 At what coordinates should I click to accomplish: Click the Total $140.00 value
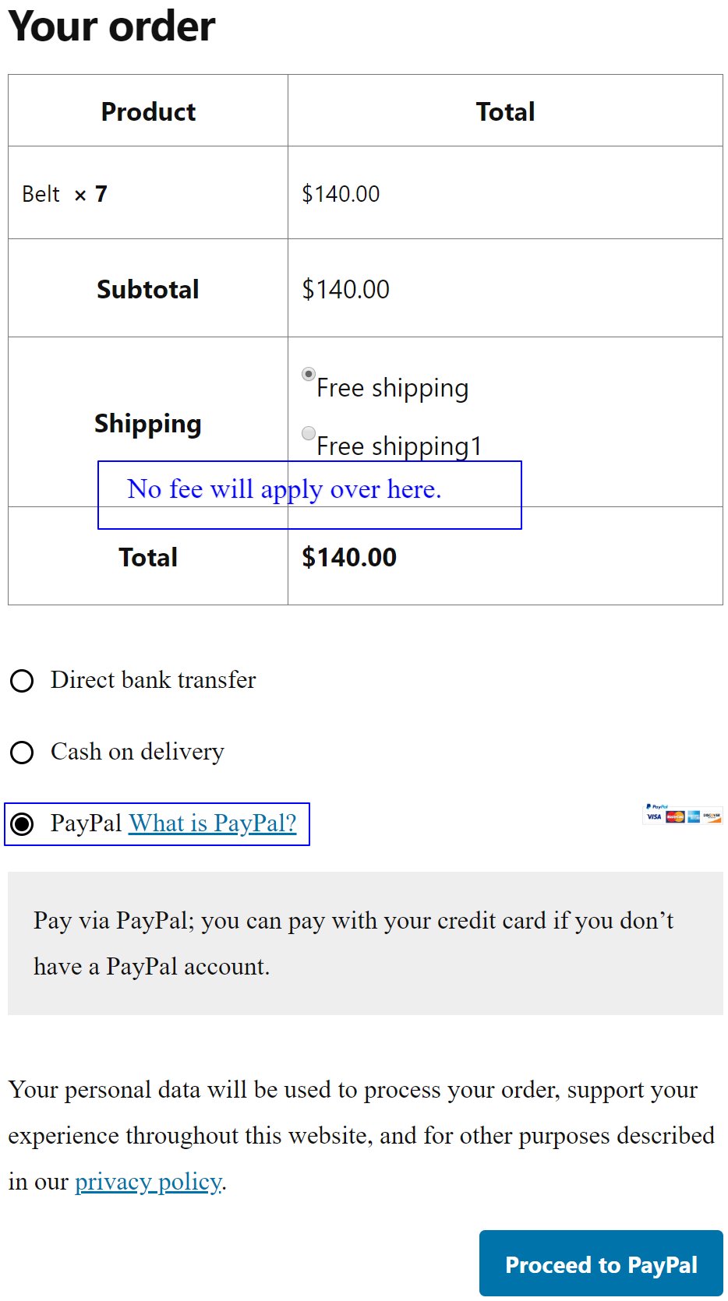click(x=349, y=557)
